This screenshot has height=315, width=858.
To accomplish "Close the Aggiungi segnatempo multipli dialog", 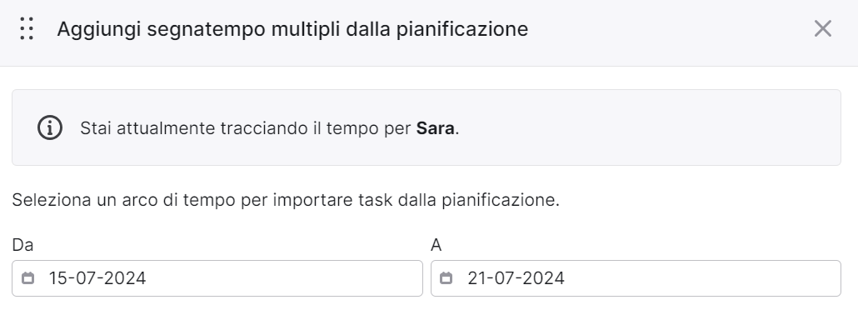I will tap(822, 28).
